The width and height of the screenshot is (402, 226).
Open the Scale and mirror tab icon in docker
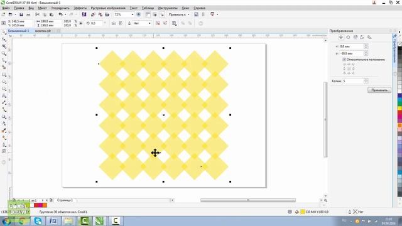tap(356, 38)
